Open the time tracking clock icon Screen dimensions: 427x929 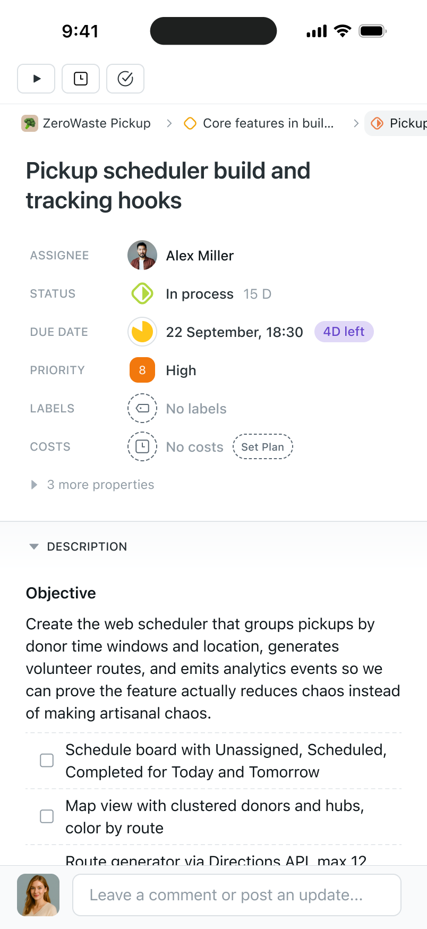[x=81, y=79]
